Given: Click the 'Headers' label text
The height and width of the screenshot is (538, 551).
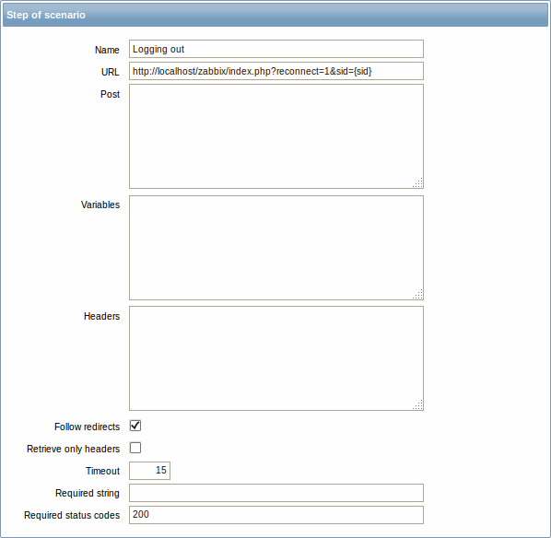Looking at the screenshot, I should click(x=101, y=316).
